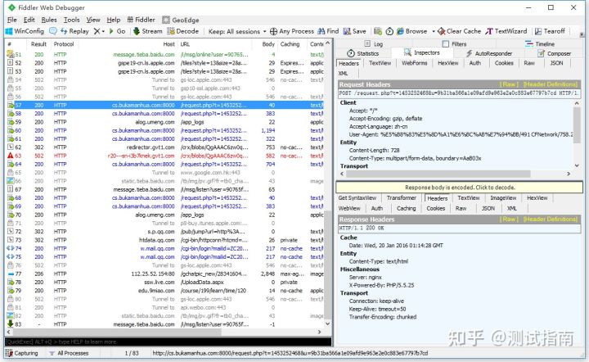Open the Keep: All sessions dropdown

tap(237, 32)
